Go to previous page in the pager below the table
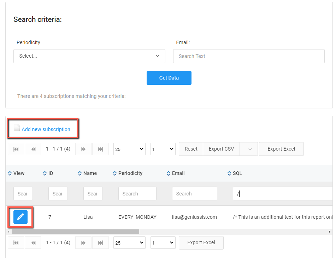This screenshot has width=336, height=258. pos(33,243)
